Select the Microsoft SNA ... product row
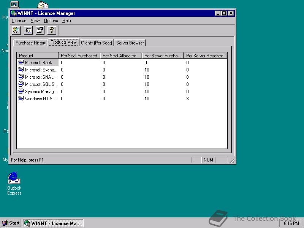304x228 pixels. coord(122,77)
